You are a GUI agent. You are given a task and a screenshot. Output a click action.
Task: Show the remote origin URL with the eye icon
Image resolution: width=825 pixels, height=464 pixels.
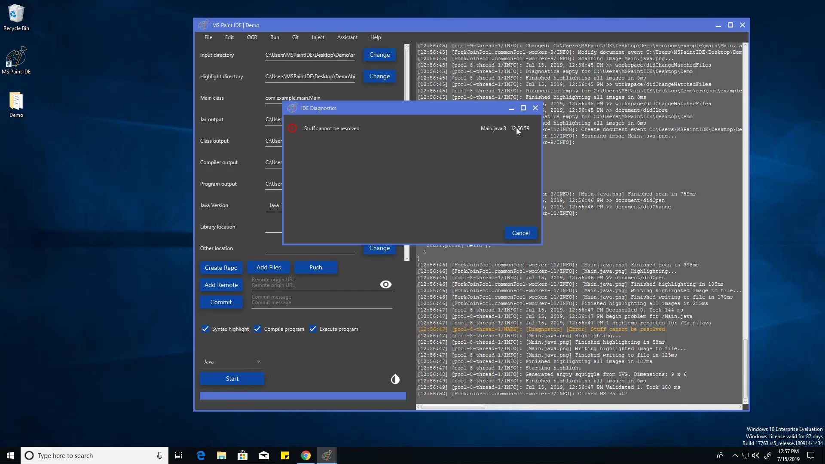pyautogui.click(x=385, y=284)
